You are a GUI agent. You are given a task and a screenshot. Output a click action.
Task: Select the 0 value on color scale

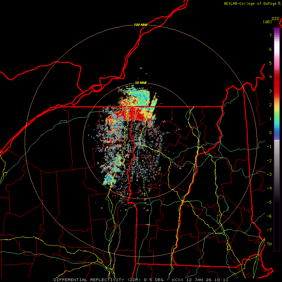[270, 133]
